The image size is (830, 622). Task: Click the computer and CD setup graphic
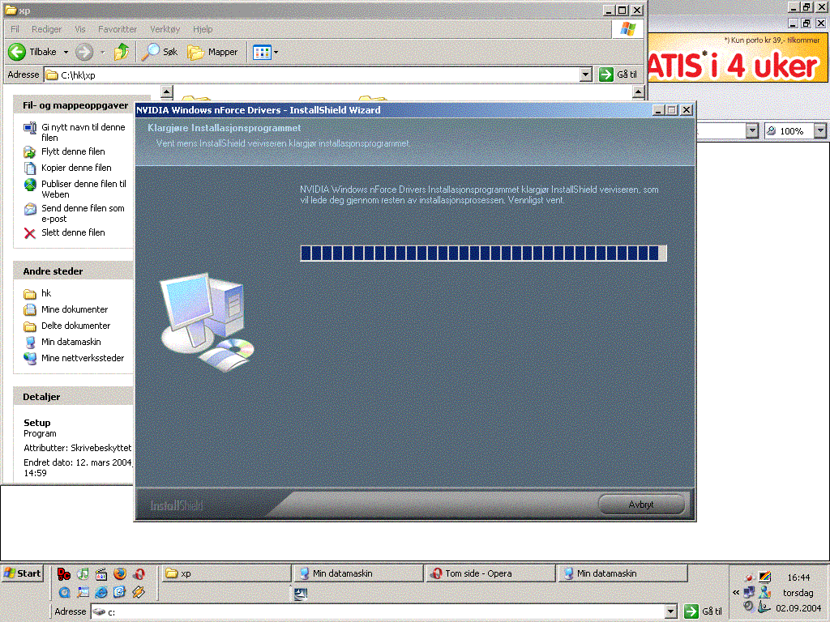point(207,322)
